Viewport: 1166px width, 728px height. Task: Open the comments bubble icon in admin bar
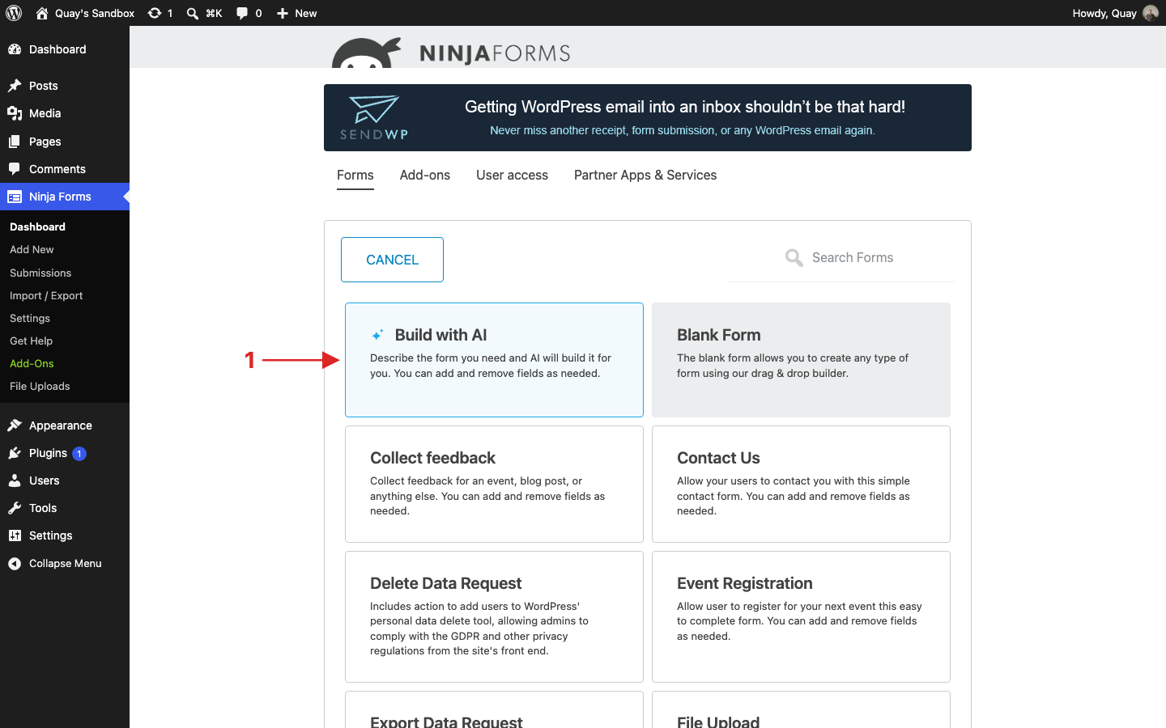pos(242,13)
